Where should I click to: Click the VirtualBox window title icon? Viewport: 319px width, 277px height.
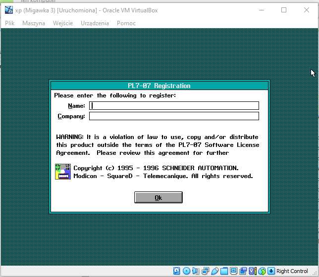[9, 10]
